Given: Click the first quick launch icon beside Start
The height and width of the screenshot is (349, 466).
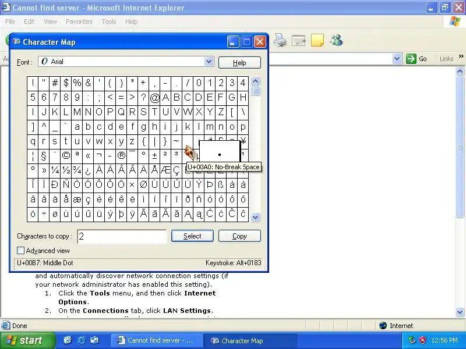Looking at the screenshot, I should pyautogui.click(x=68, y=340).
